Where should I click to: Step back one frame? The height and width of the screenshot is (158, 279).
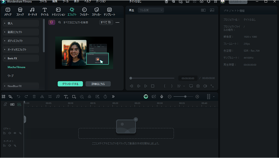click(132, 86)
